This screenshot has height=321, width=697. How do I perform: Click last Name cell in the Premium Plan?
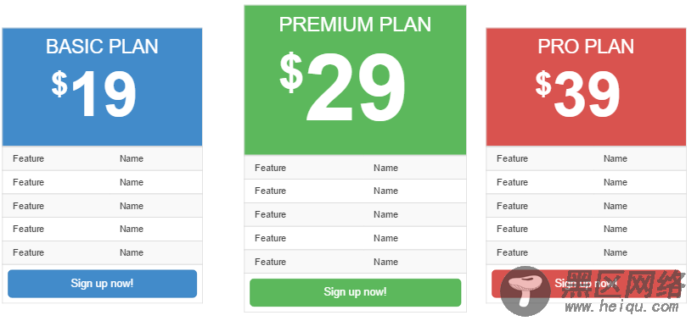point(385,262)
